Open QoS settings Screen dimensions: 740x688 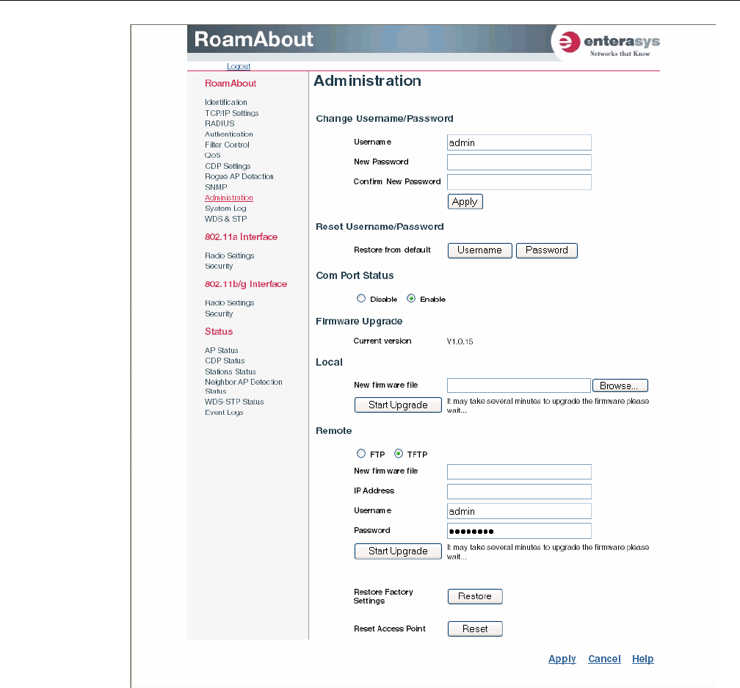click(x=212, y=155)
